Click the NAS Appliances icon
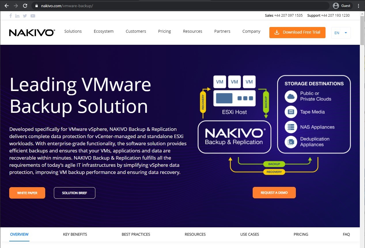The image size is (365, 248). [x=291, y=127]
